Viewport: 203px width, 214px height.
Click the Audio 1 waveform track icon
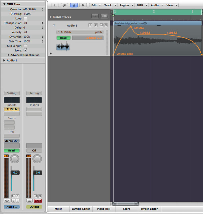(63, 46)
